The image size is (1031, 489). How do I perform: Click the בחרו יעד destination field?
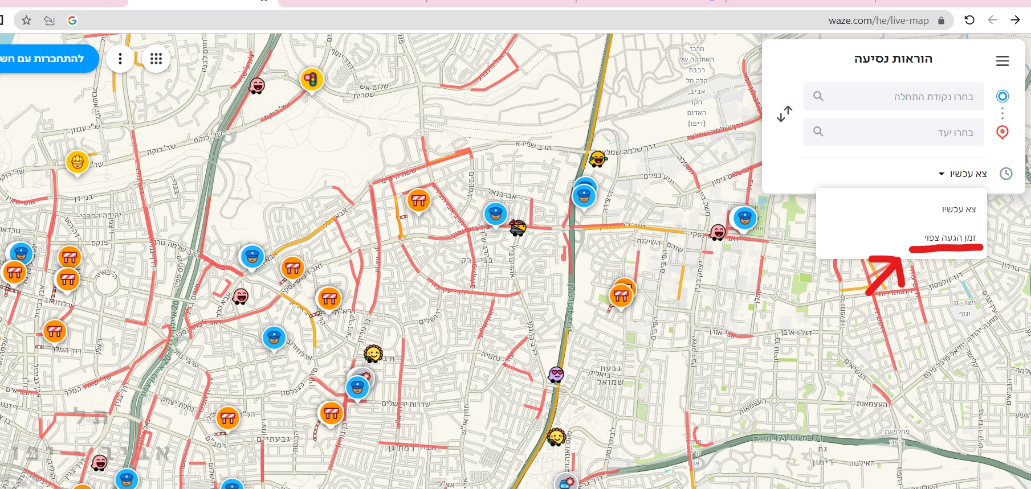894,132
